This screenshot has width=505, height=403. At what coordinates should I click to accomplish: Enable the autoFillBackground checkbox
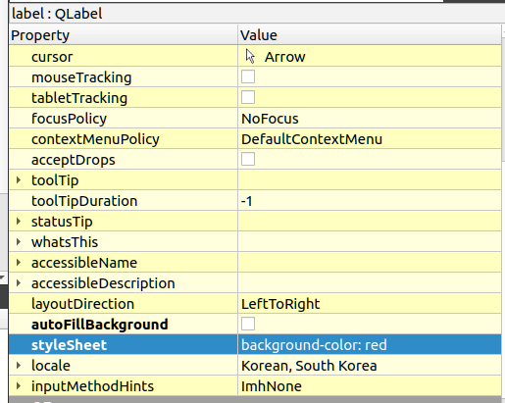248,324
